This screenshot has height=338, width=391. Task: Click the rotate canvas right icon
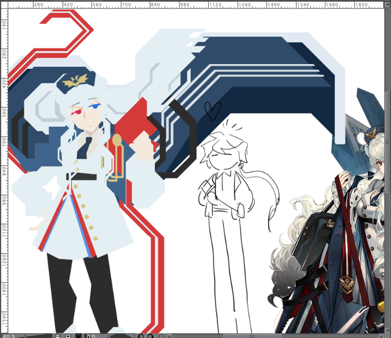[x=151, y=336]
